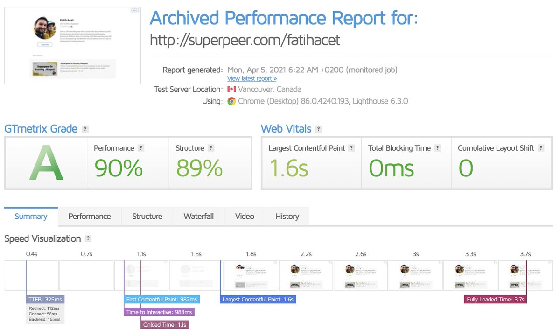Click the 1.5s filmstrip frame
560x336 pixels.
196,275
